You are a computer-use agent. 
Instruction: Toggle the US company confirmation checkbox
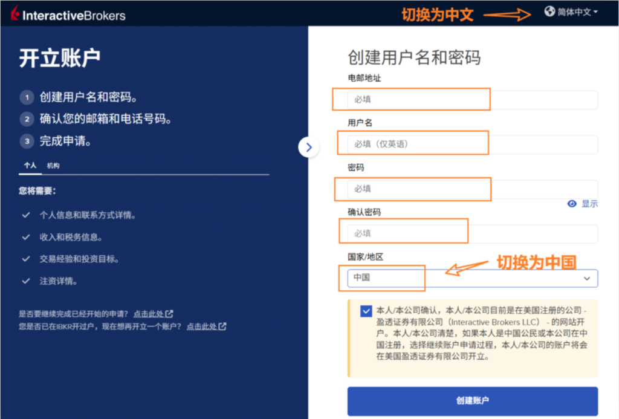tap(366, 311)
